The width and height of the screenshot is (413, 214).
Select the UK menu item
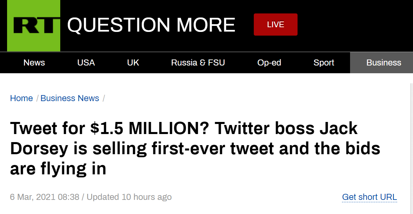(x=133, y=62)
